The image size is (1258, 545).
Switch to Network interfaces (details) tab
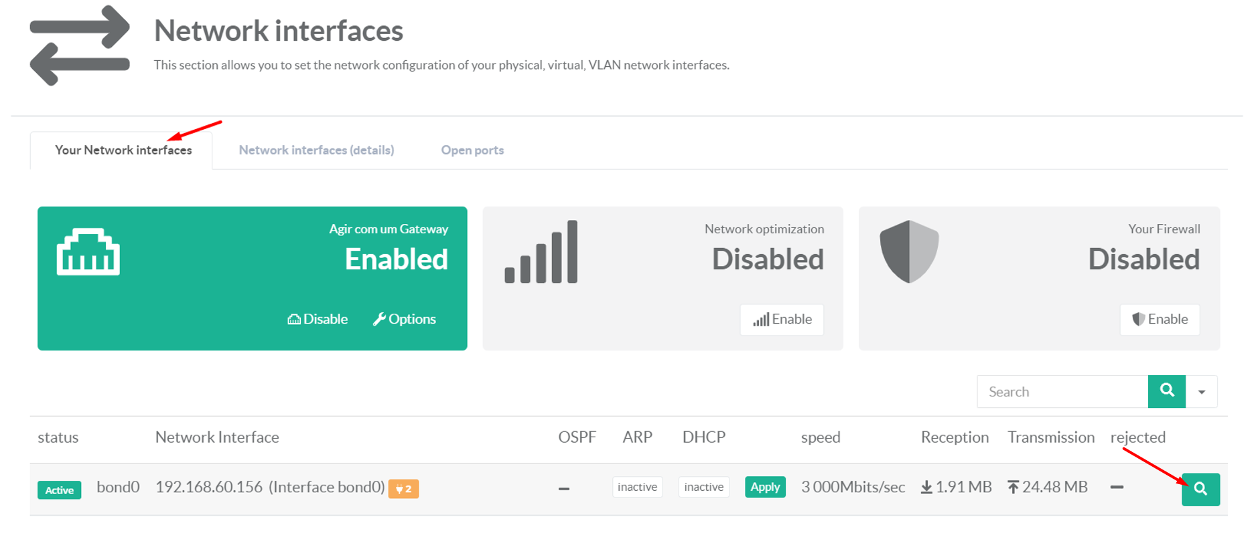[316, 150]
